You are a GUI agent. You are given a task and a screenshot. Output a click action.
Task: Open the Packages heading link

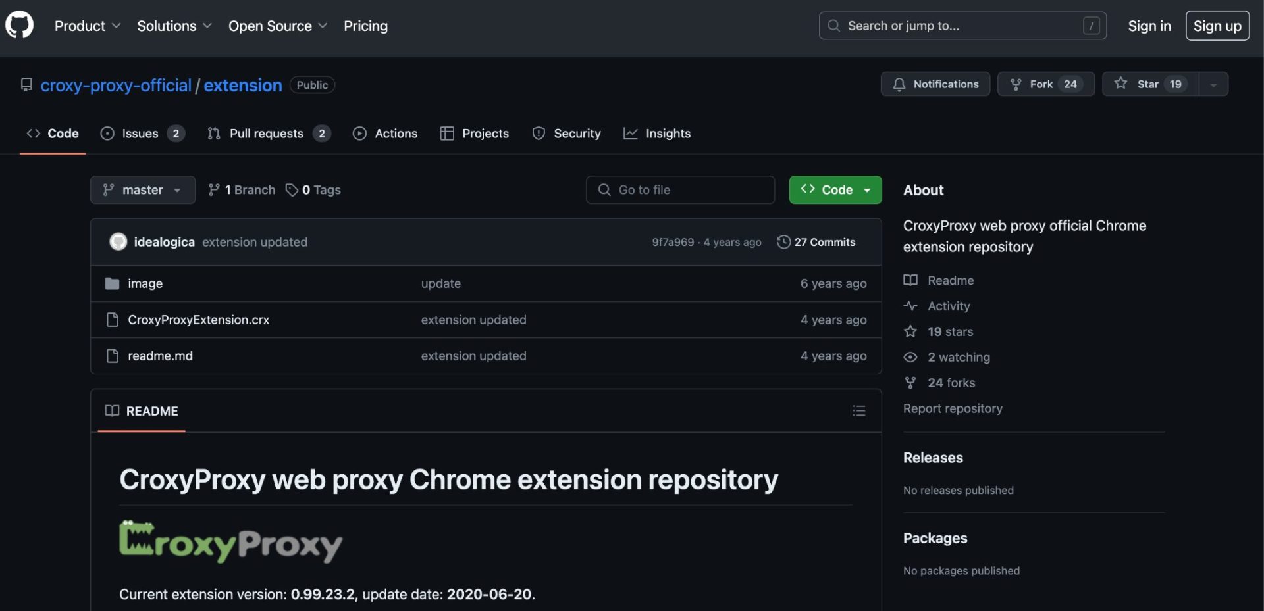pos(935,538)
